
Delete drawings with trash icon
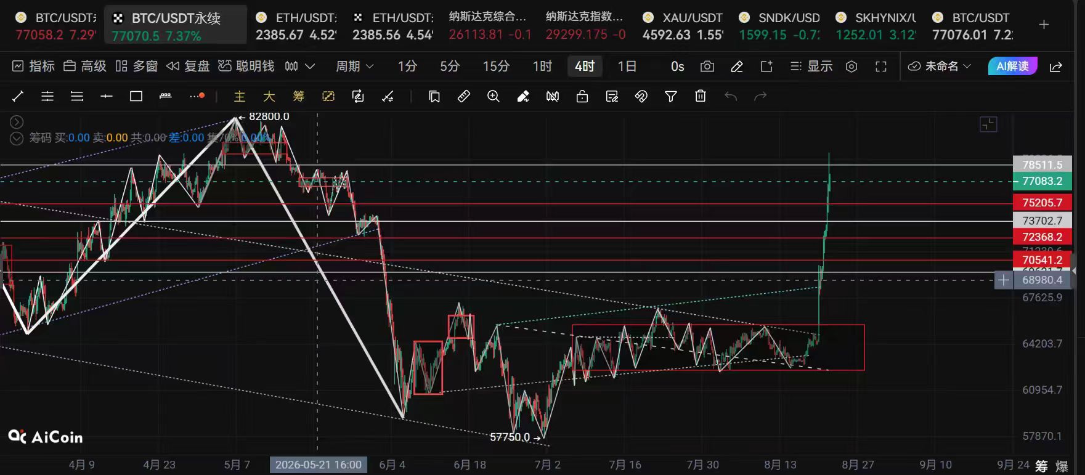[701, 96]
